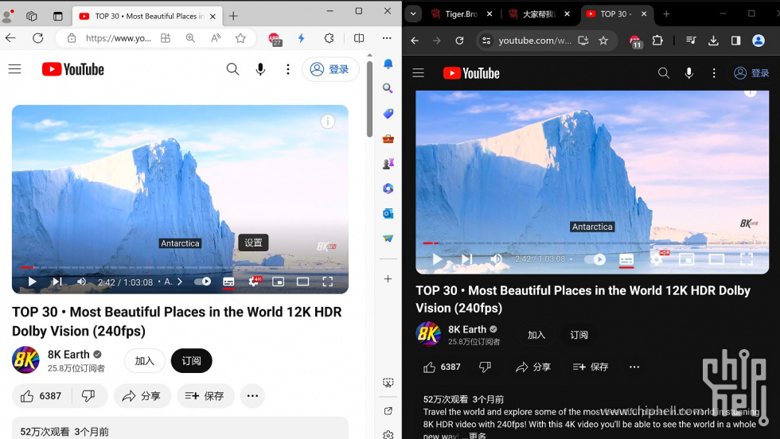This screenshot has width=780, height=439.
Task: Expand description with 更多 in Chrome window
Action: coord(478,436)
